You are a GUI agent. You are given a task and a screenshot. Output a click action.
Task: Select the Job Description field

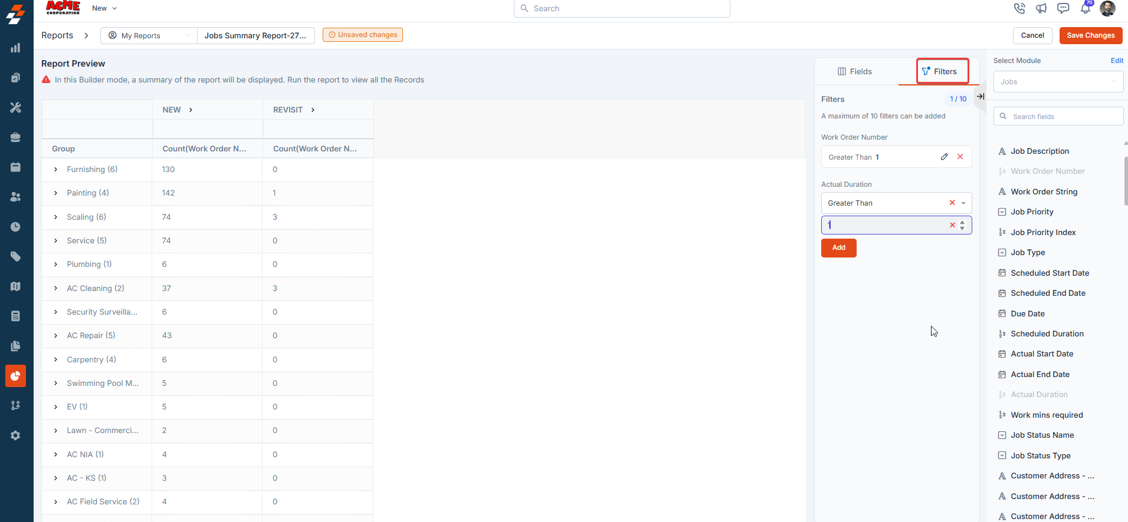1041,151
